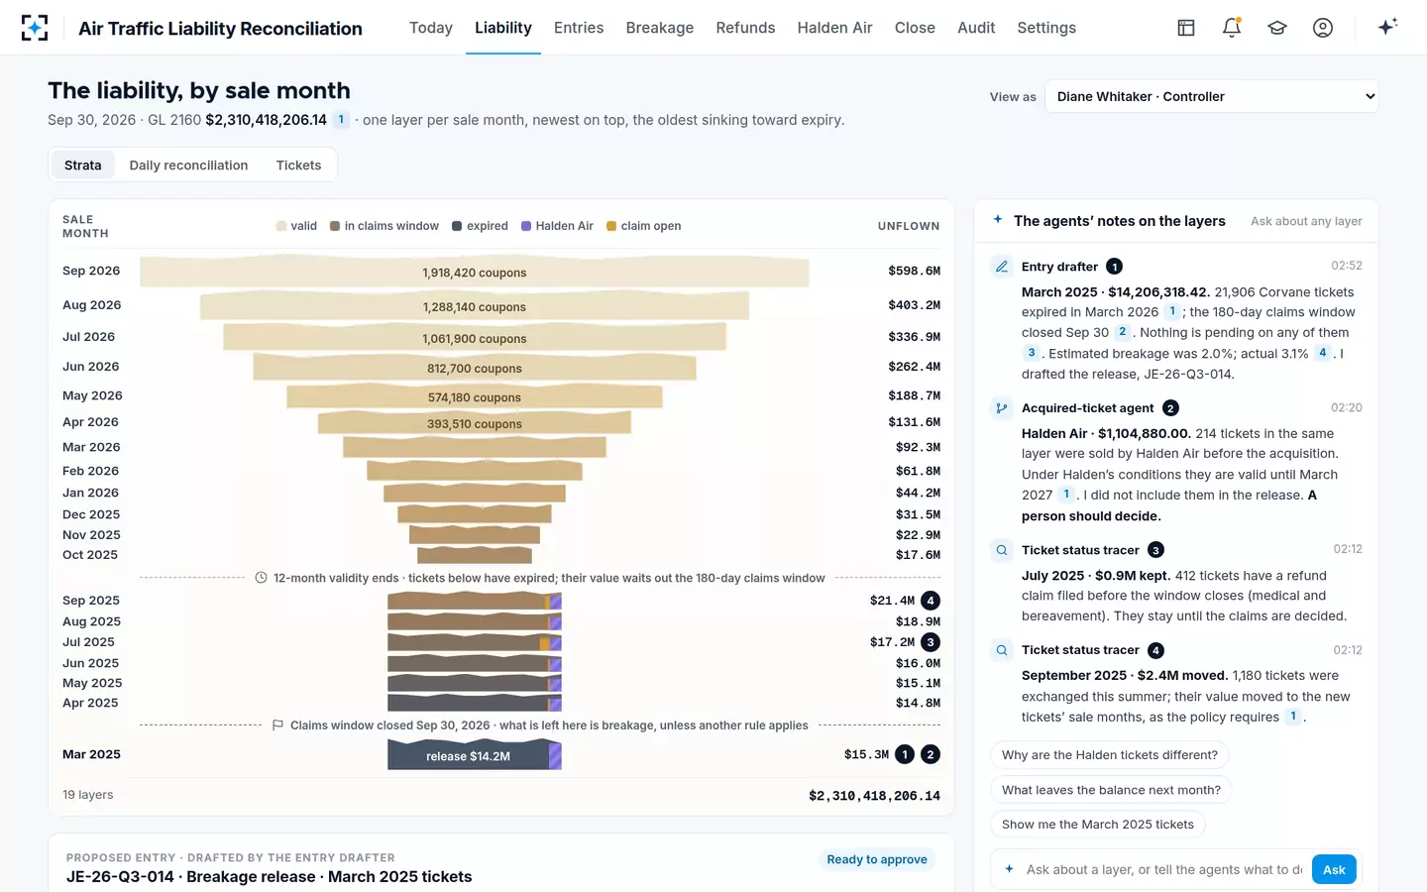
Task: Click the Mar 2025 release $14.2M bar
Action: [x=475, y=755]
